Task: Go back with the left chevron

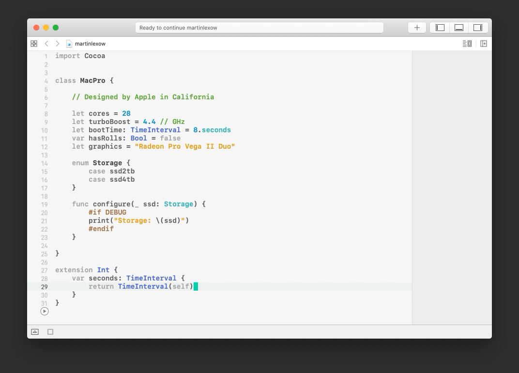Action: (x=46, y=44)
